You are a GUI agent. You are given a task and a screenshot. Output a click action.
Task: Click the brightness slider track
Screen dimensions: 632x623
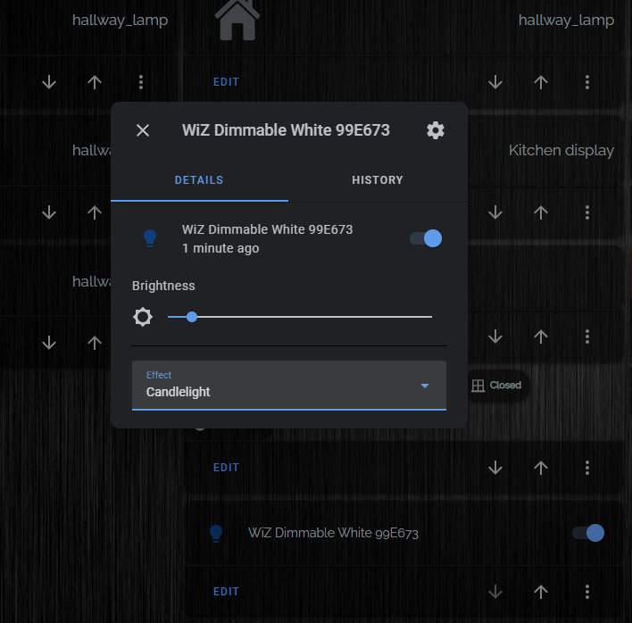tap(299, 317)
